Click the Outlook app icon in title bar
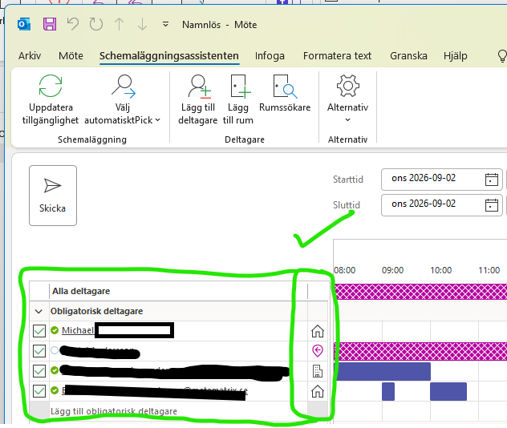This screenshot has width=507, height=428. coord(24,24)
